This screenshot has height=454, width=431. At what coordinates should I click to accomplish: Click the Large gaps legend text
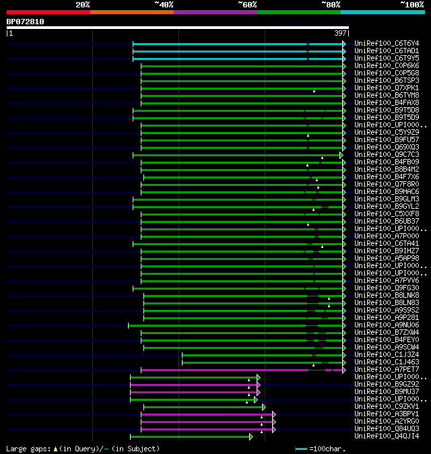28,449
